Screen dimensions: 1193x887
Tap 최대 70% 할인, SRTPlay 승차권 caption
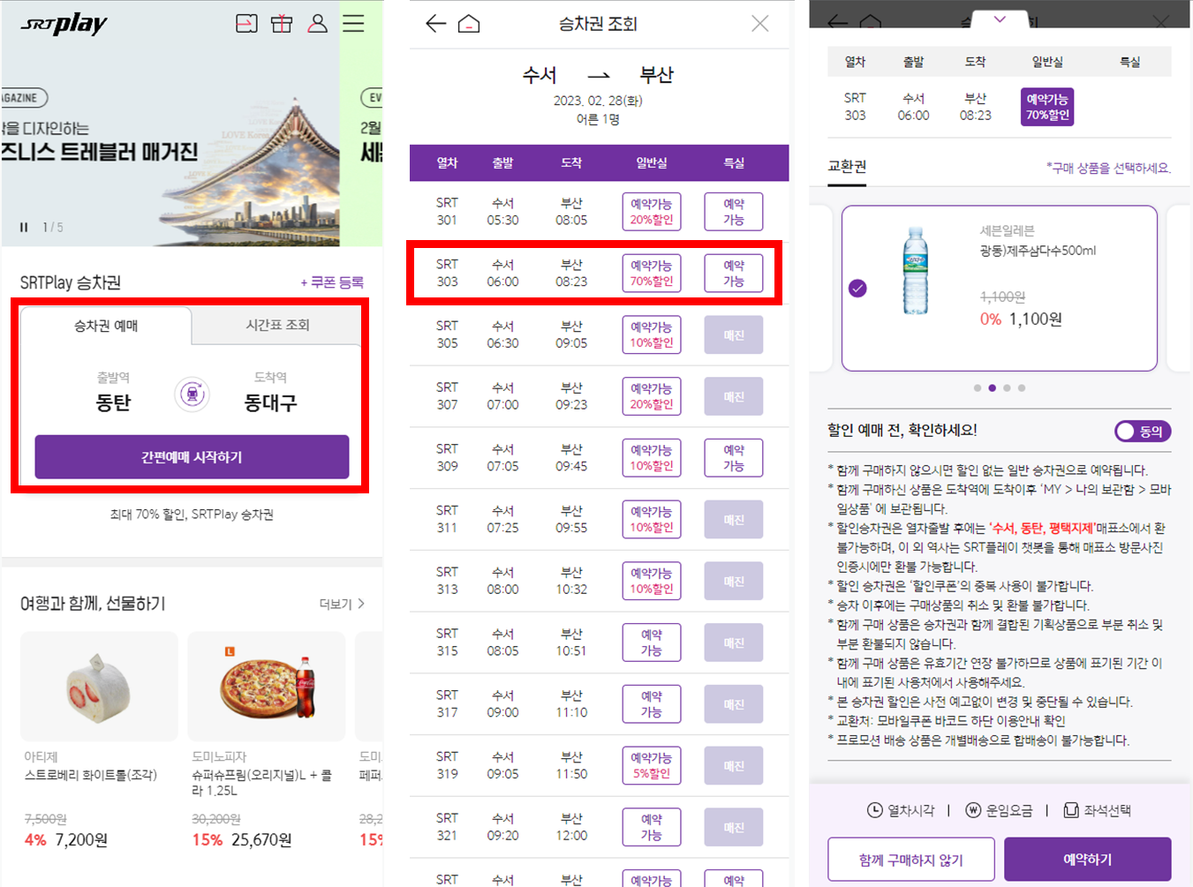192,514
